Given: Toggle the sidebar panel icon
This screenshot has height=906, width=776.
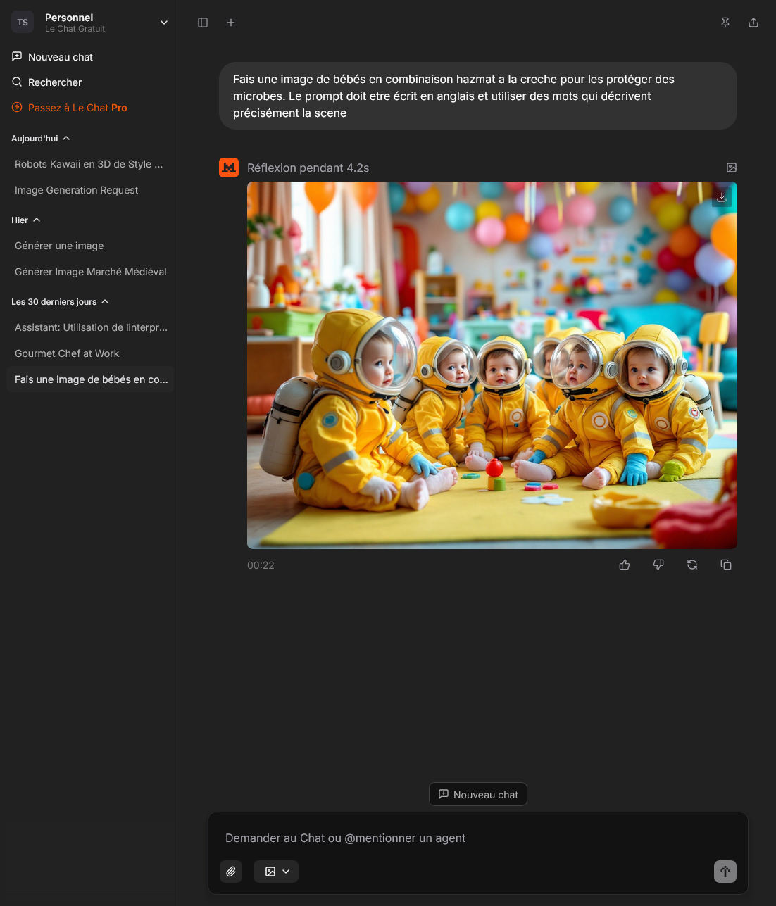Looking at the screenshot, I should click(x=203, y=23).
